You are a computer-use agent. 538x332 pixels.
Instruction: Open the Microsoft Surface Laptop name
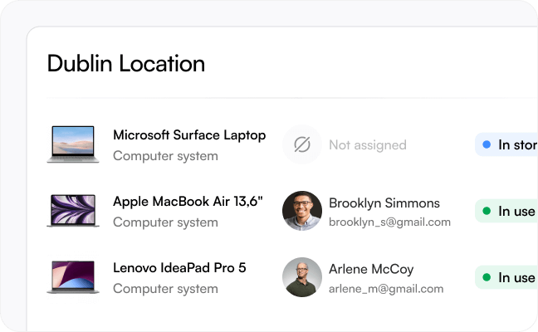coord(189,135)
